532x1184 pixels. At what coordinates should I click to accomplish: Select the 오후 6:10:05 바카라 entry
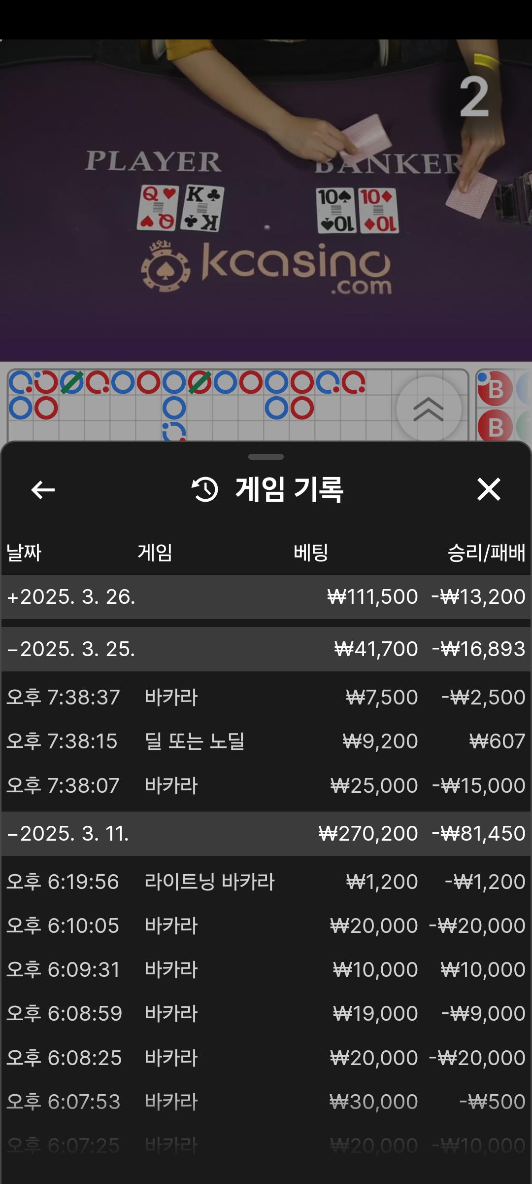(x=266, y=925)
